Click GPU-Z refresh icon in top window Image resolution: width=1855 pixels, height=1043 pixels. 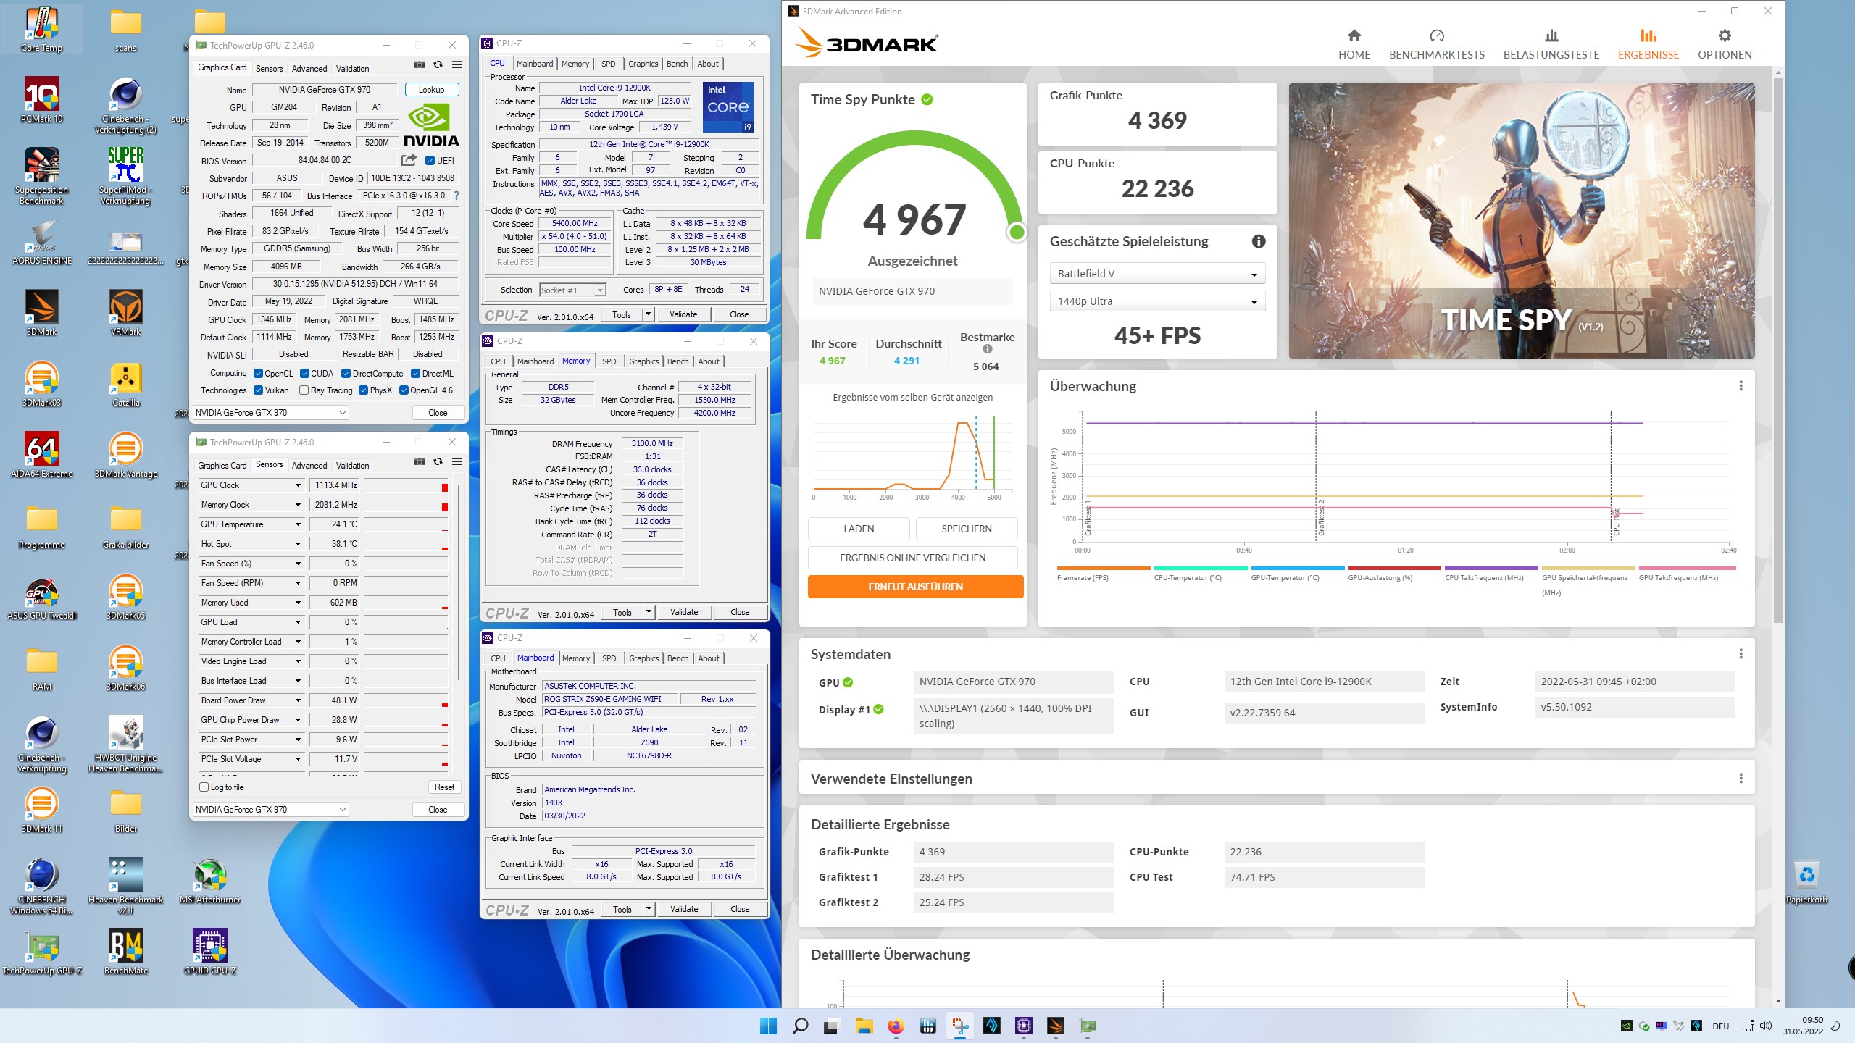[438, 65]
